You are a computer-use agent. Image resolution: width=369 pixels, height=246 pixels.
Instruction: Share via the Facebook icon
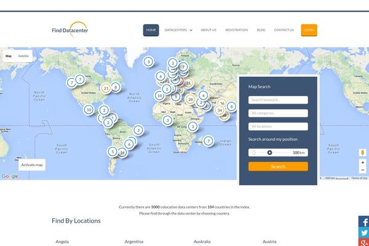coord(364,221)
